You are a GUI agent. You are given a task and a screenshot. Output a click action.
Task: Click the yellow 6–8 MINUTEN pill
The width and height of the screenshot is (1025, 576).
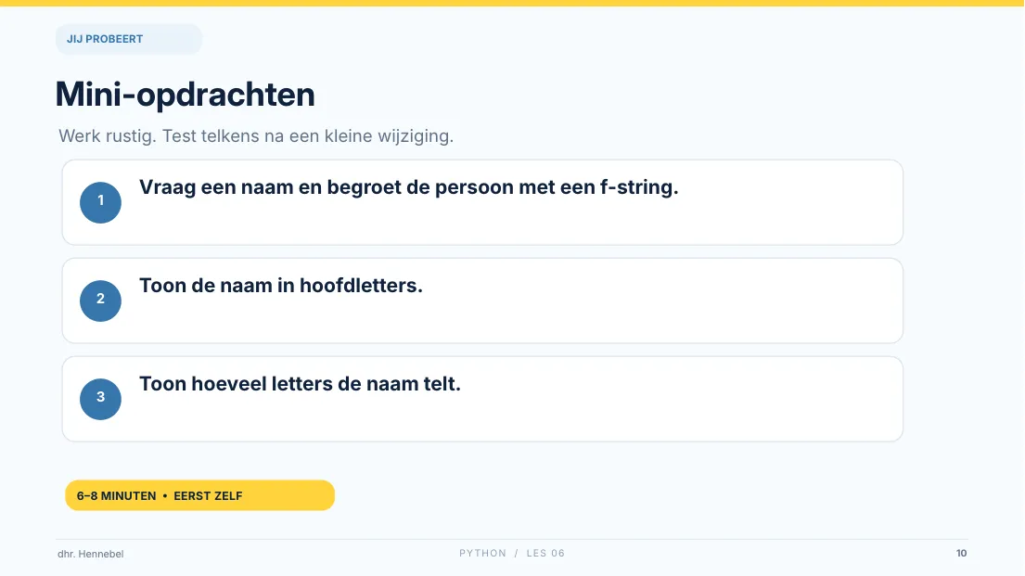[200, 495]
